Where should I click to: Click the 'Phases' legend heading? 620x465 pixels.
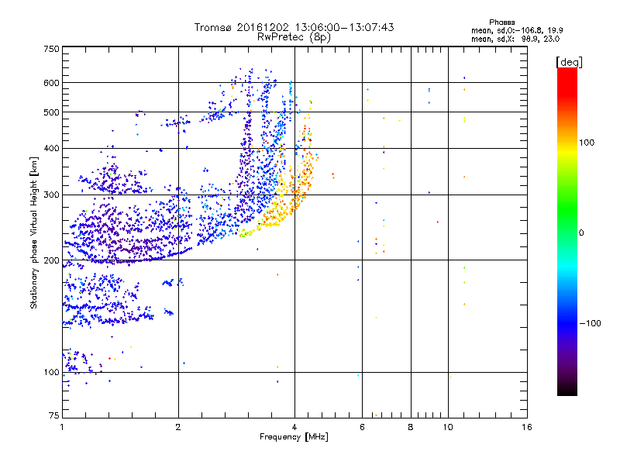(x=501, y=22)
